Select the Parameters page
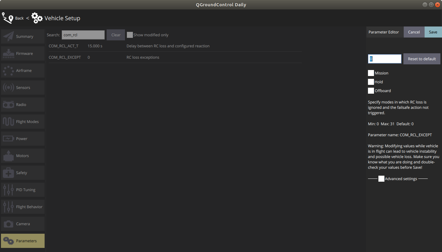This screenshot has height=252, width=442. 23,241
